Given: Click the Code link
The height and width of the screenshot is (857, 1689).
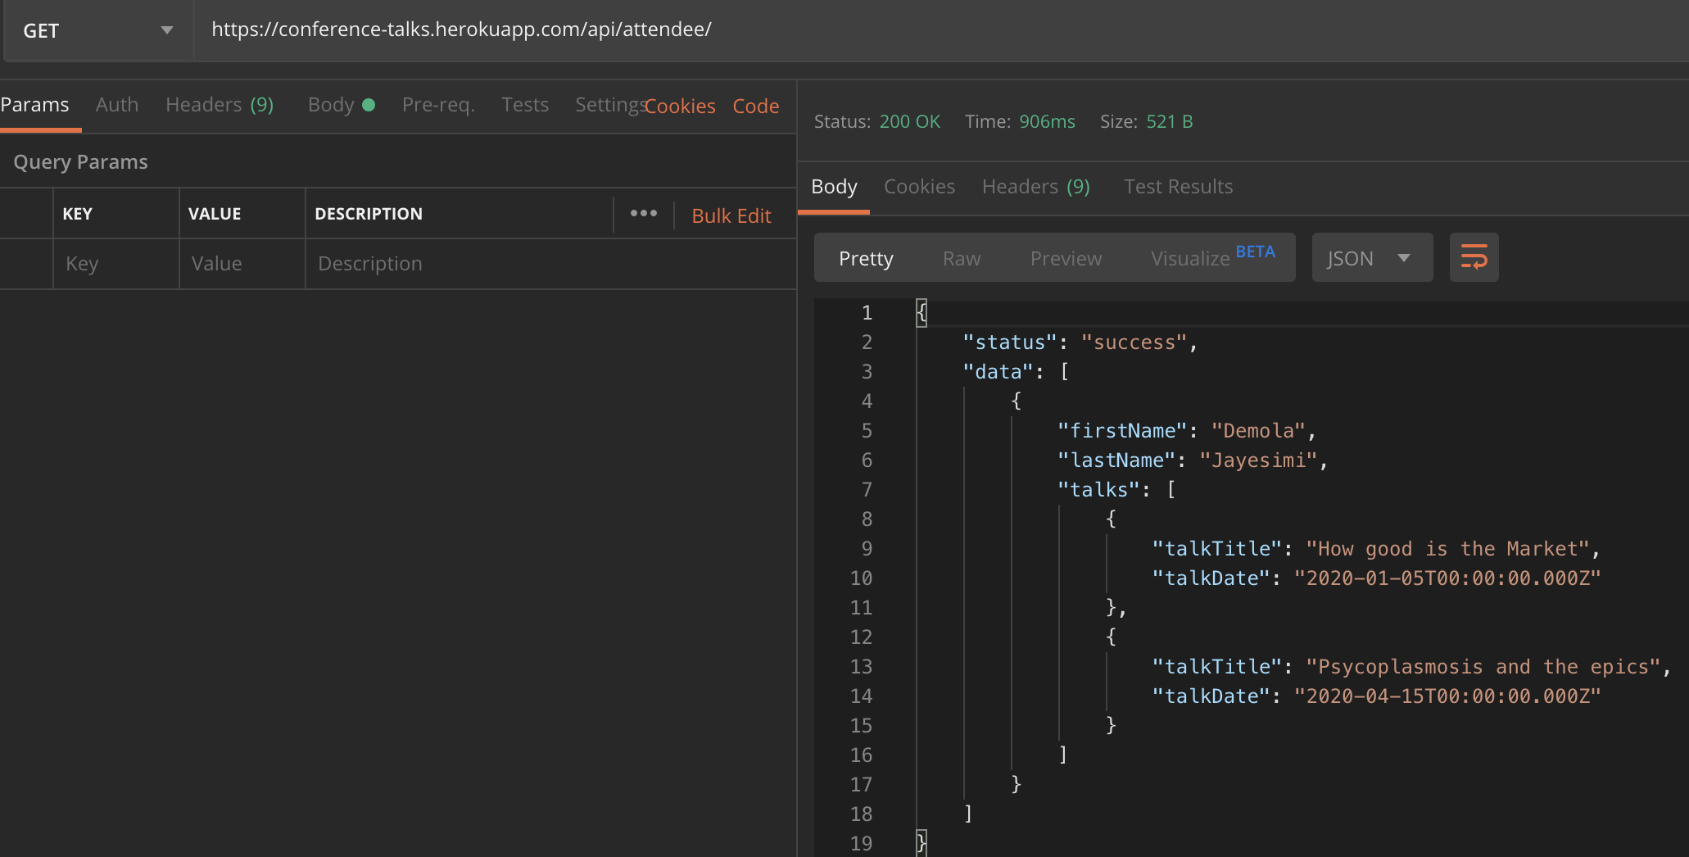Looking at the screenshot, I should point(756,107).
